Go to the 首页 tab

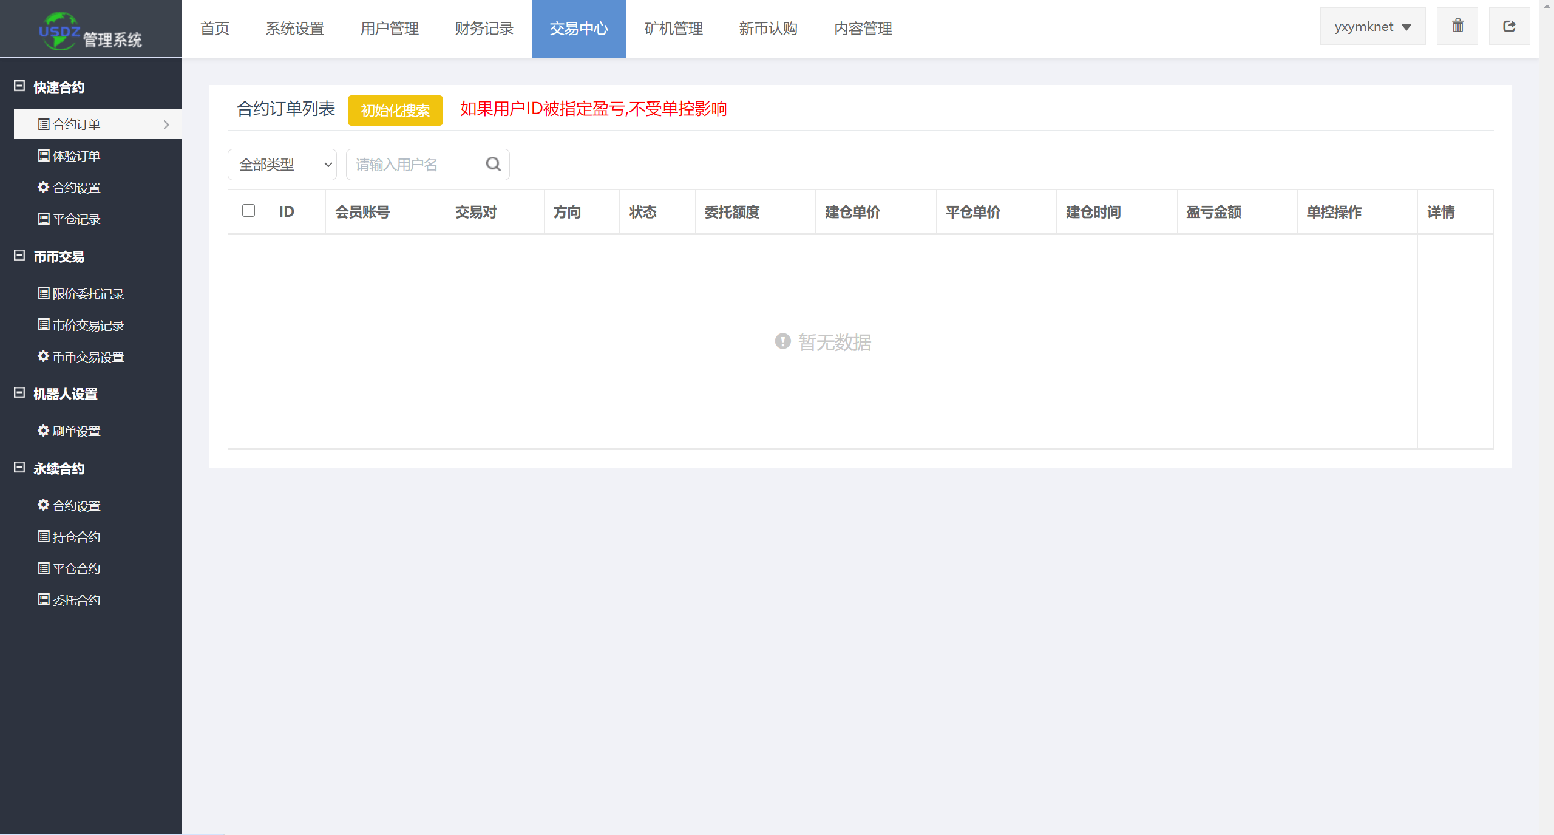(215, 29)
